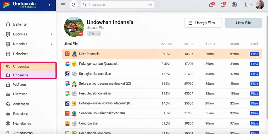Click the 39,9M value in first row
268x134 pixels.
tap(165, 54)
